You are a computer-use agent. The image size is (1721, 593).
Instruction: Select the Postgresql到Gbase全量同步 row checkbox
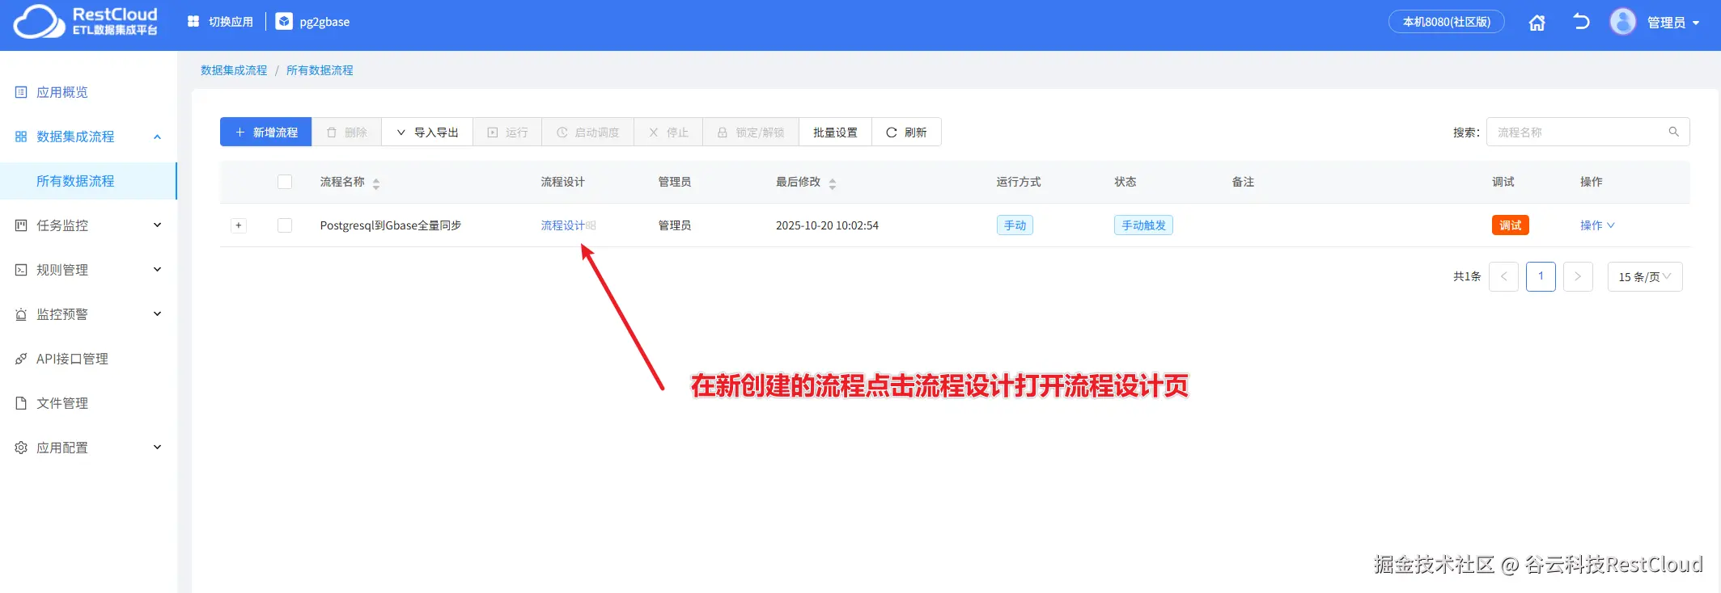coord(285,225)
